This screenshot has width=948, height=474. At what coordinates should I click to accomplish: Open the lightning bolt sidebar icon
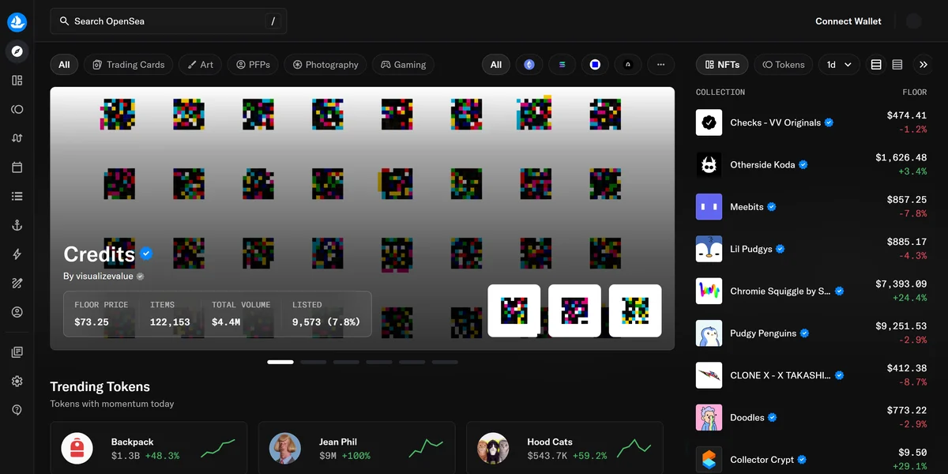17,254
